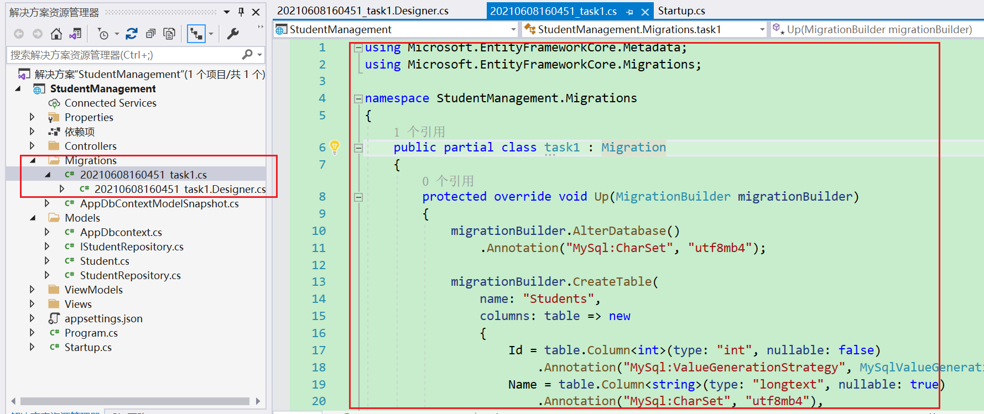Select Student.cs file in Models
Viewport: 984px width, 414px height.
point(105,261)
